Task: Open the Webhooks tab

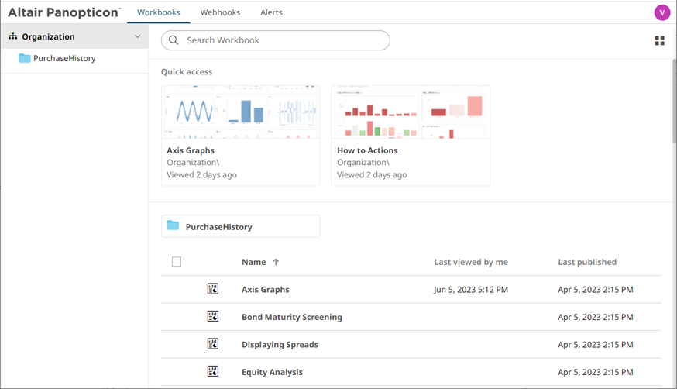Action: [220, 12]
